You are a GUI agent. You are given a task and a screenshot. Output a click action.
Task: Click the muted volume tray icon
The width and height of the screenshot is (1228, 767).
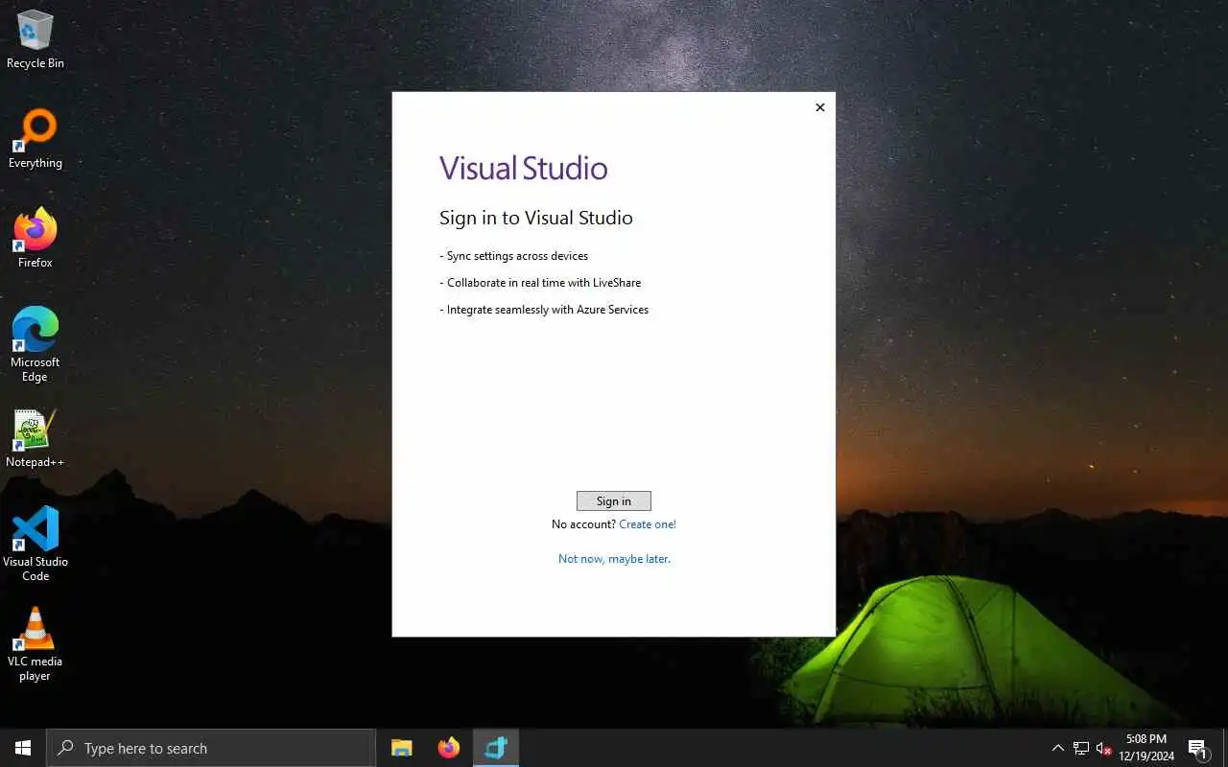(1103, 748)
